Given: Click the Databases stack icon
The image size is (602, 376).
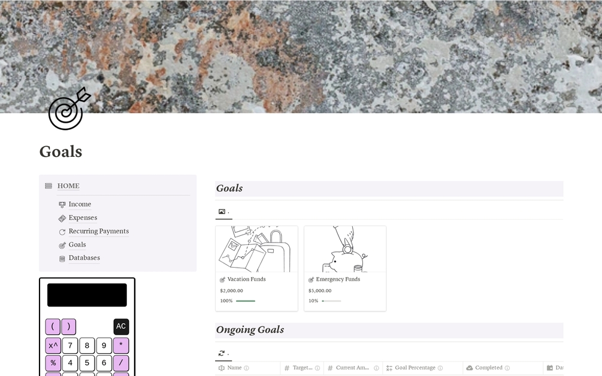Looking at the screenshot, I should click(x=62, y=259).
